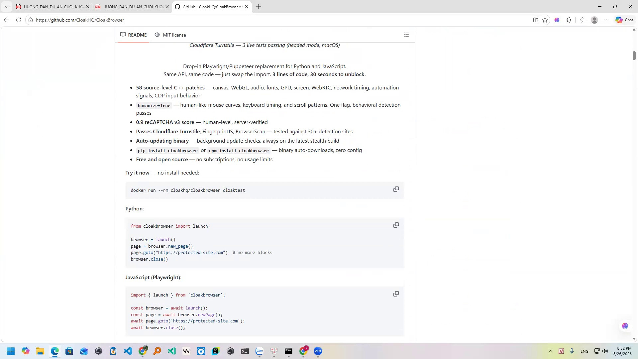Open Microsoft Store from the taskbar
The width and height of the screenshot is (638, 359).
point(69,351)
